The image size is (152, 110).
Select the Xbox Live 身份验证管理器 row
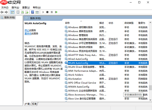pos(106,99)
